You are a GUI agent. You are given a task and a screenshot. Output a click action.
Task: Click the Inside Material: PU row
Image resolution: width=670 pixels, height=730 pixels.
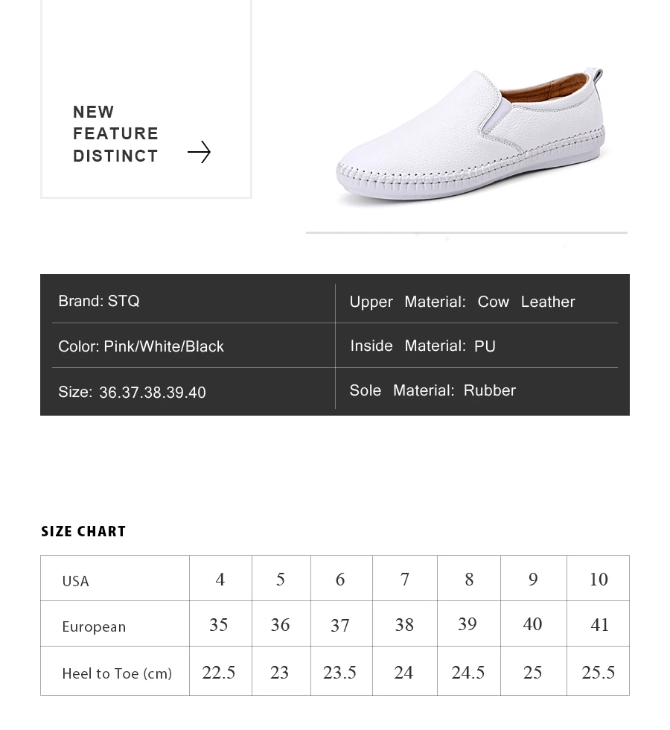tap(423, 346)
